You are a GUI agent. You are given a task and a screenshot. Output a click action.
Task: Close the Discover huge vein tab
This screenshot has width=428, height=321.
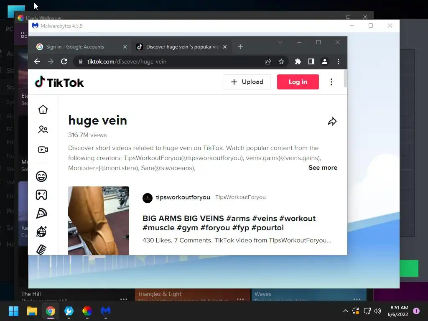click(x=224, y=47)
